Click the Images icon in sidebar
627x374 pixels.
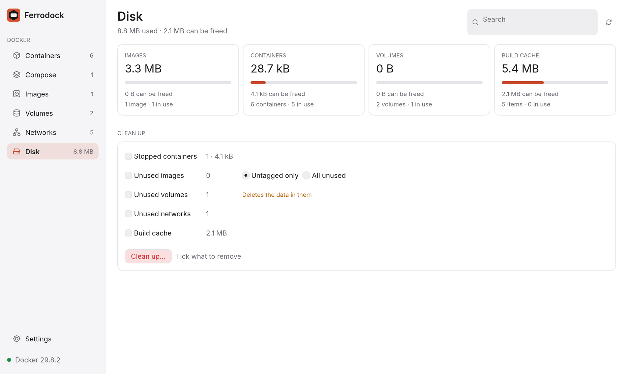point(17,94)
